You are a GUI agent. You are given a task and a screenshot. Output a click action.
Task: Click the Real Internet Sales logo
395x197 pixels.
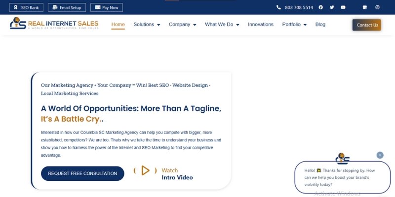[54, 23]
